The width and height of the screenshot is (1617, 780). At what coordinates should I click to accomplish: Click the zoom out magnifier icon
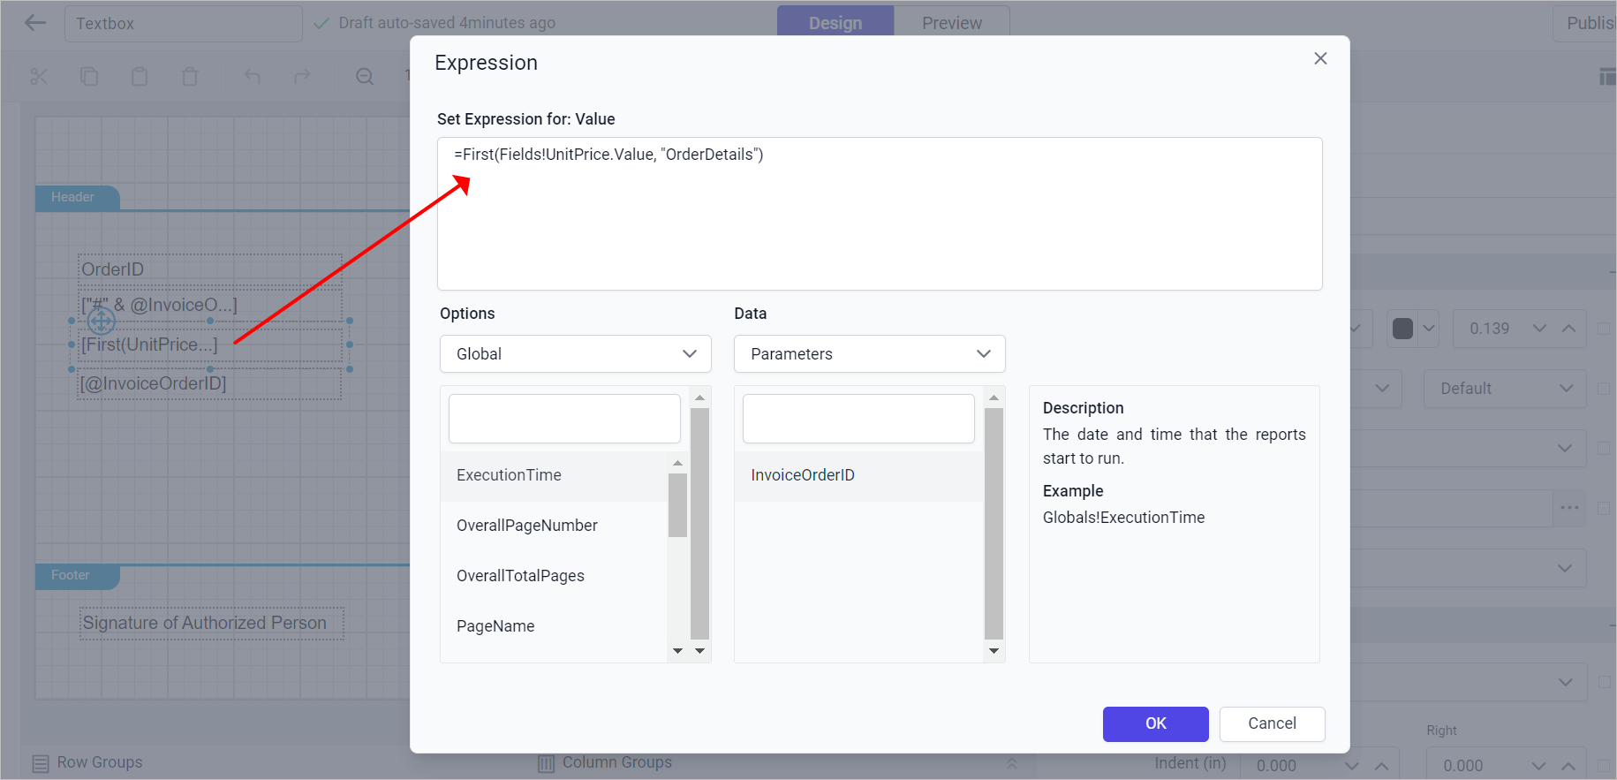(x=365, y=77)
